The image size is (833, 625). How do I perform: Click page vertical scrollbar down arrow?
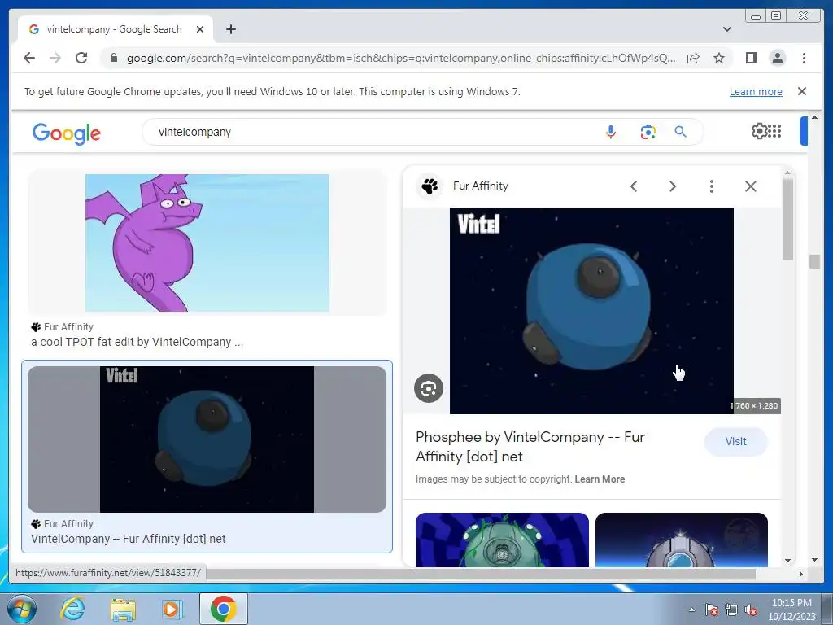(814, 560)
